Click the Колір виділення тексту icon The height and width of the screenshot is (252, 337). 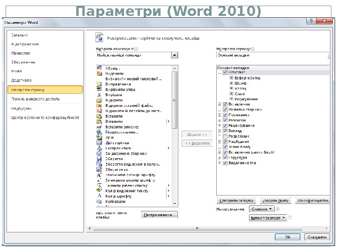pos(99,191)
